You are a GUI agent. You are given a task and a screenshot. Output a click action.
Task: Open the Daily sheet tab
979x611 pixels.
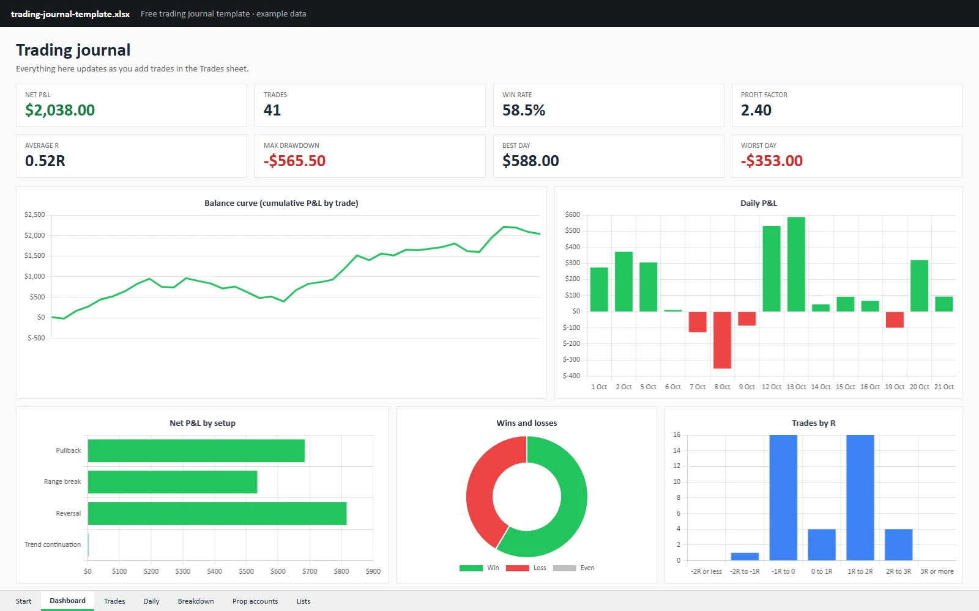click(151, 601)
